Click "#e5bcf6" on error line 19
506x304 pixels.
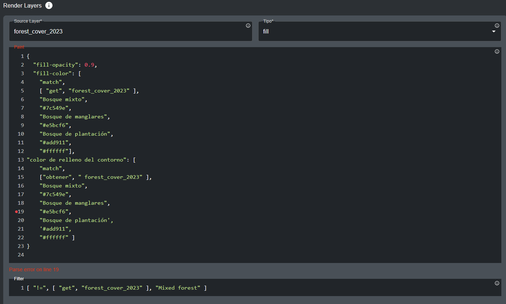(54, 212)
